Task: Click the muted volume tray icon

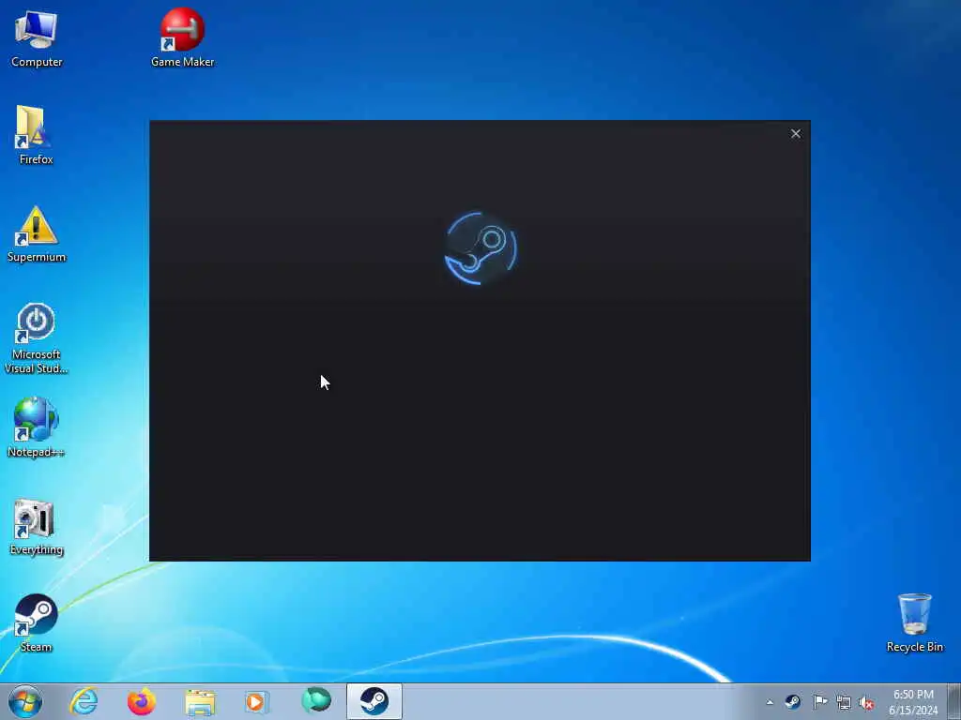Action: click(866, 702)
